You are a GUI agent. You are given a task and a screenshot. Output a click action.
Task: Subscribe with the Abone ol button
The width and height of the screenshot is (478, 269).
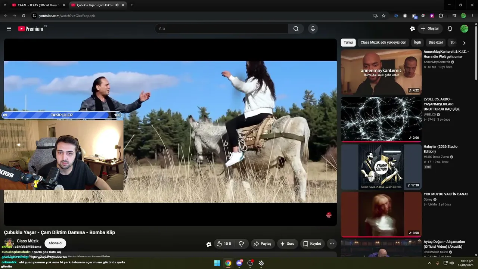tap(55, 243)
